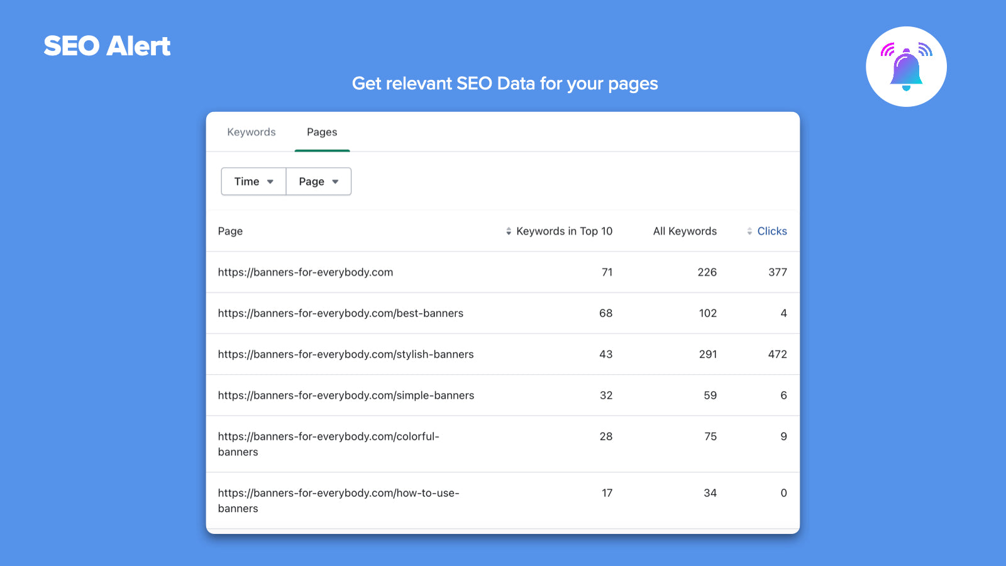
Task: Click 'Get relevant SEO Data for your pages' heading
Action: tap(505, 84)
